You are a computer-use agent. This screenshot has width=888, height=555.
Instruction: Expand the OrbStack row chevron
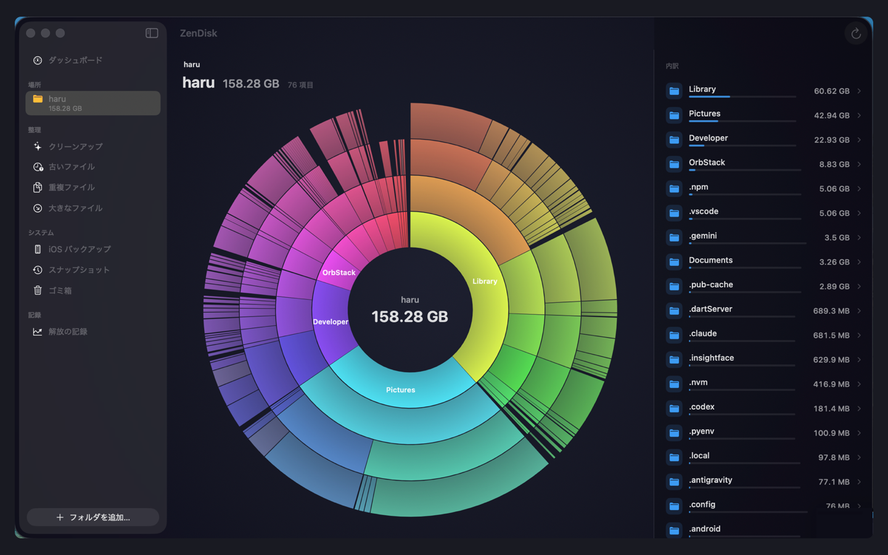pyautogui.click(x=859, y=164)
